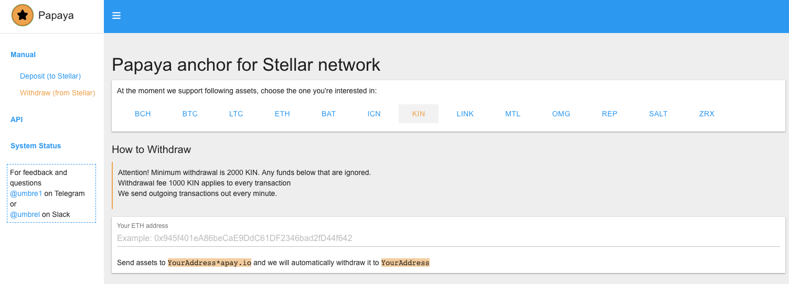Open Withdraw (from Stellar) page
The width and height of the screenshot is (789, 284).
[58, 93]
